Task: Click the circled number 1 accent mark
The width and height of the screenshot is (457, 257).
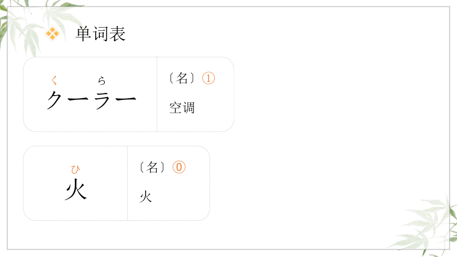Action: [x=208, y=78]
